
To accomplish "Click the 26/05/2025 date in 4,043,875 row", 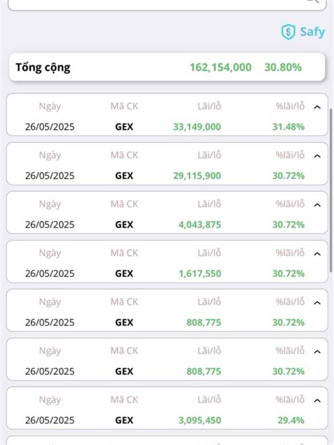I will tap(50, 225).
